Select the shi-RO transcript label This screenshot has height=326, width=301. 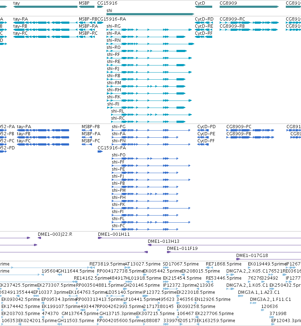coord(114,47)
